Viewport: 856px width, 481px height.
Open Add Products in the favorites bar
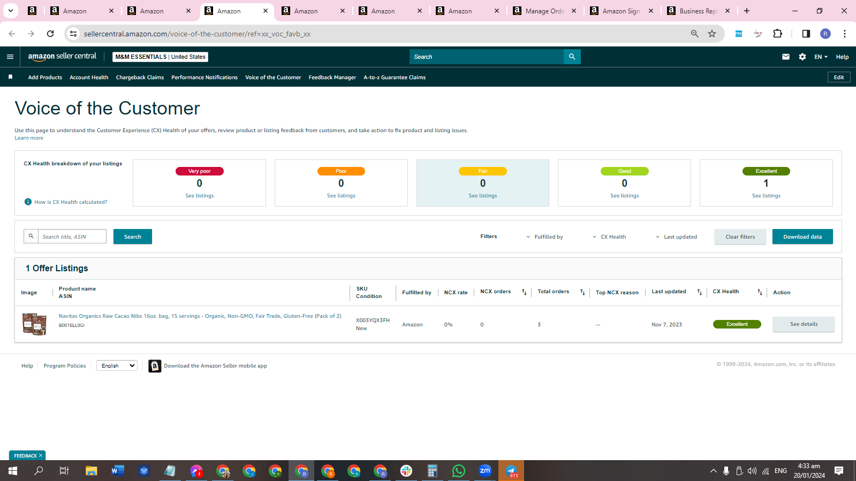tap(45, 78)
